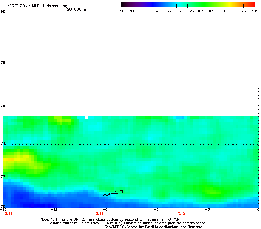Click the black island outline on the map
The height and width of the screenshot is (229, 261).
pos(113,193)
